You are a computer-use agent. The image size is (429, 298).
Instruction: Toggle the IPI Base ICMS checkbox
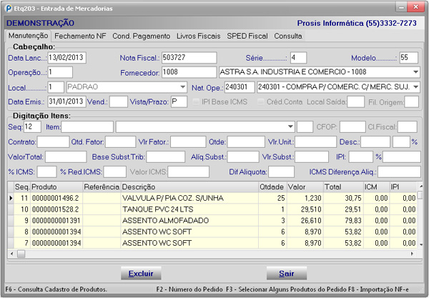[x=196, y=101]
